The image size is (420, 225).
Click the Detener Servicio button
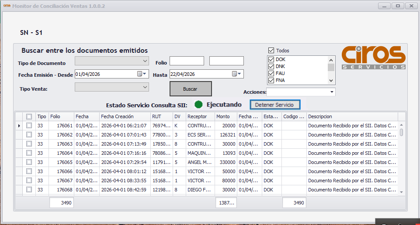pos(275,105)
